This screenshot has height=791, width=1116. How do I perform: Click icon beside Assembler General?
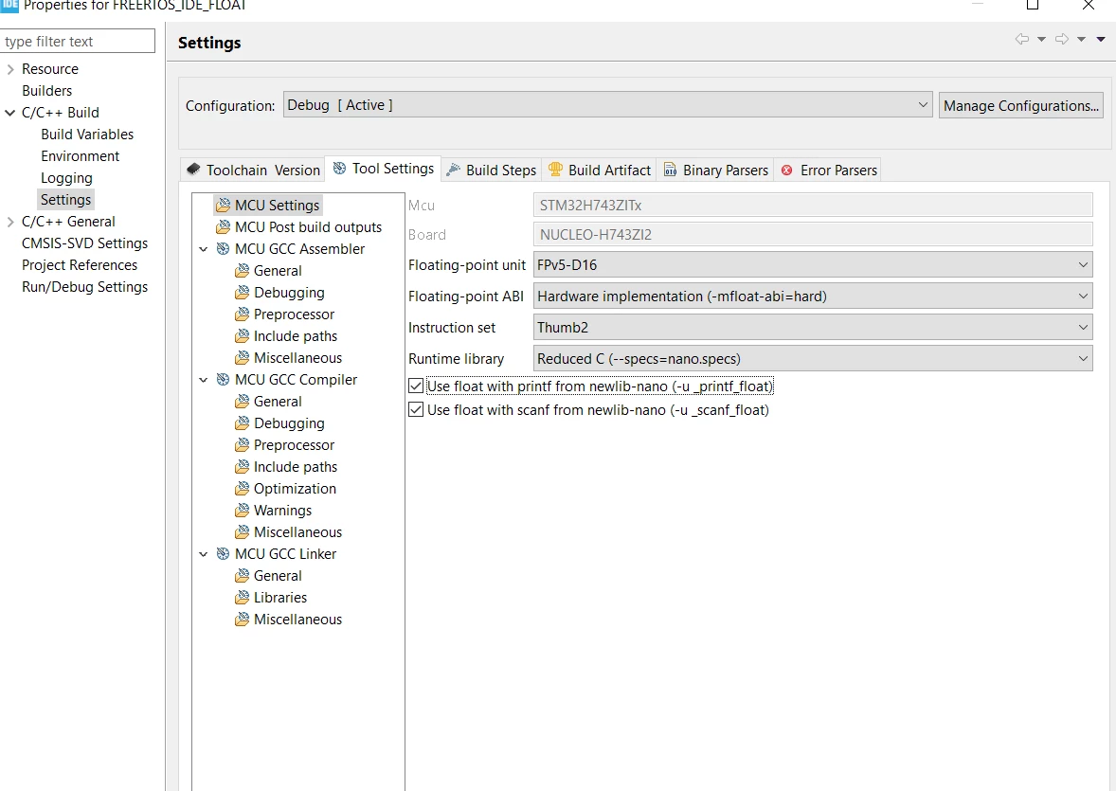(242, 271)
